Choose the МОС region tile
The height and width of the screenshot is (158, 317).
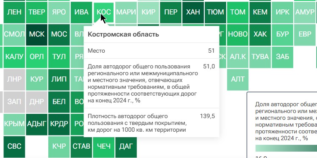(59, 35)
